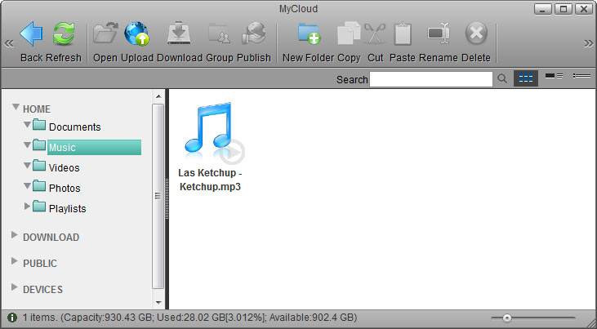Open the Videos folder in sidebar
Viewport: 597px width, 329px height.
(64, 167)
